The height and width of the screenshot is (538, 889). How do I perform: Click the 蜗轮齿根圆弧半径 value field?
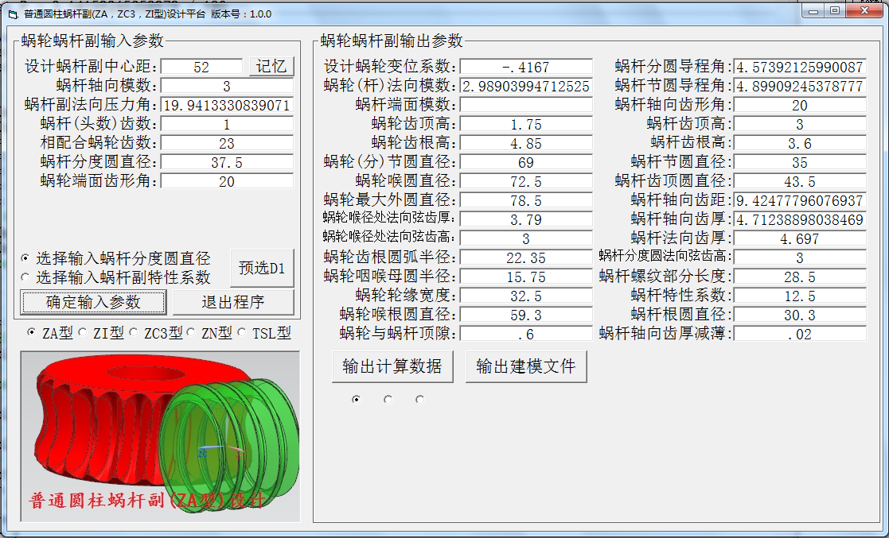[x=526, y=257]
